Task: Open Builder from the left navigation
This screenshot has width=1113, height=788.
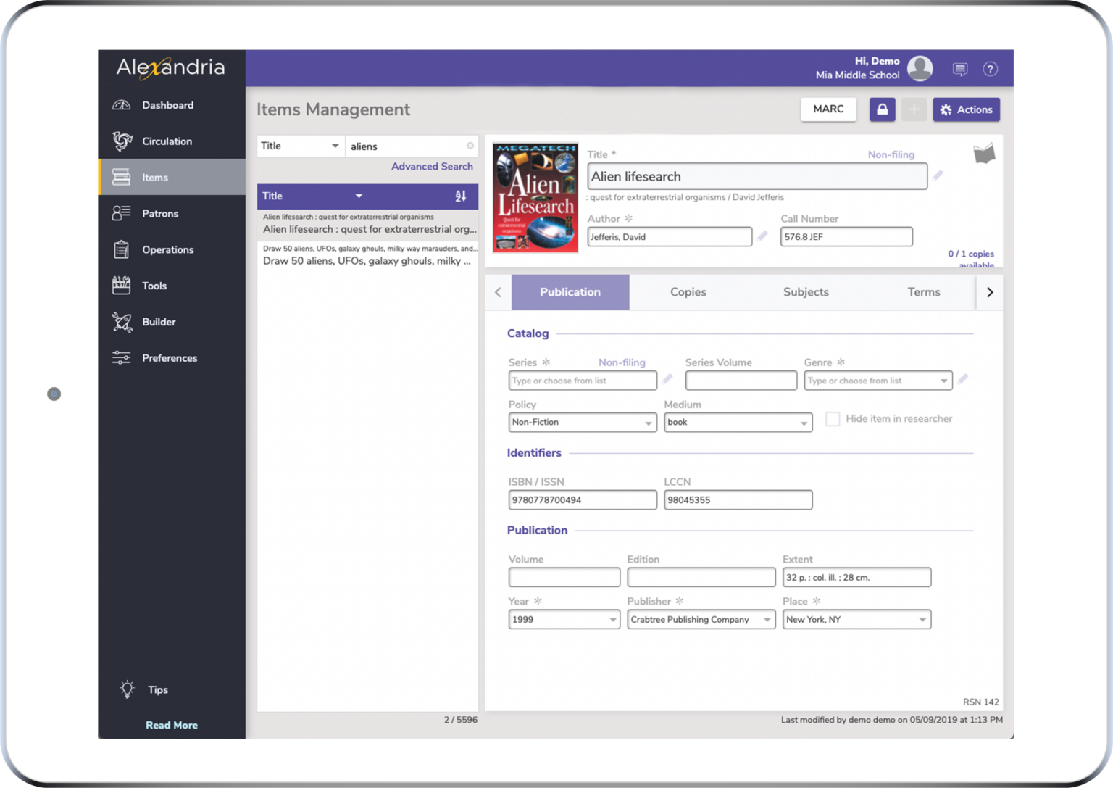Action: (x=159, y=322)
